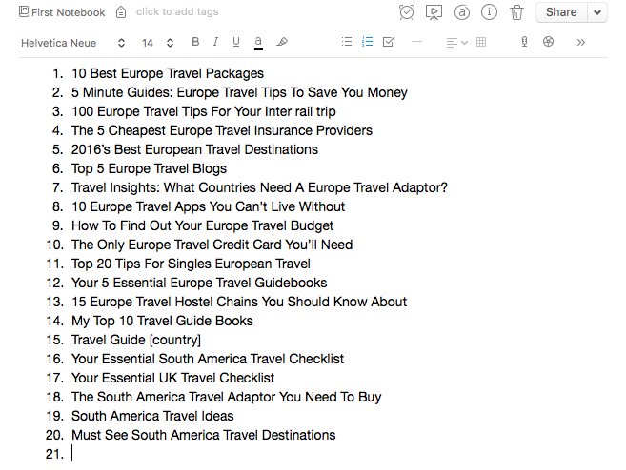The width and height of the screenshot is (626, 470).
Task: Click 'The Only Europe Travel Credit Card' line
Action: click(212, 245)
